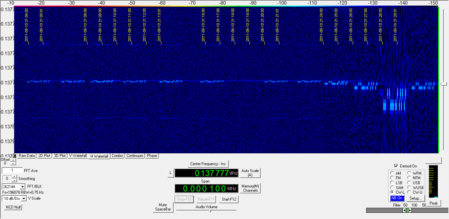Click the Peak meter button

[434, 203]
